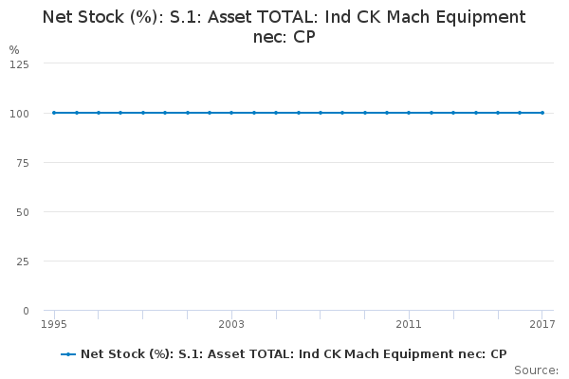Screen dimensions: 569x379
Task: Click the 125 y-axis label
Action: 20,63
